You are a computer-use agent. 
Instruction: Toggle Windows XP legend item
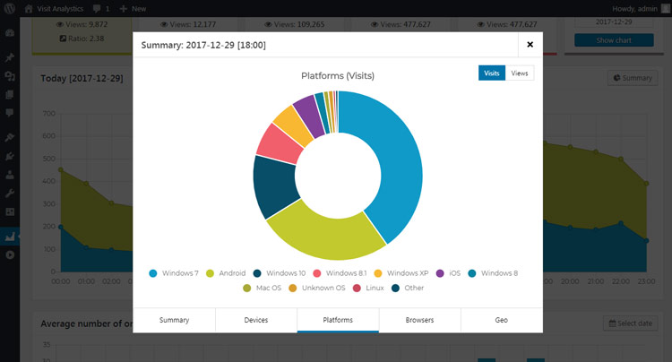coord(401,273)
